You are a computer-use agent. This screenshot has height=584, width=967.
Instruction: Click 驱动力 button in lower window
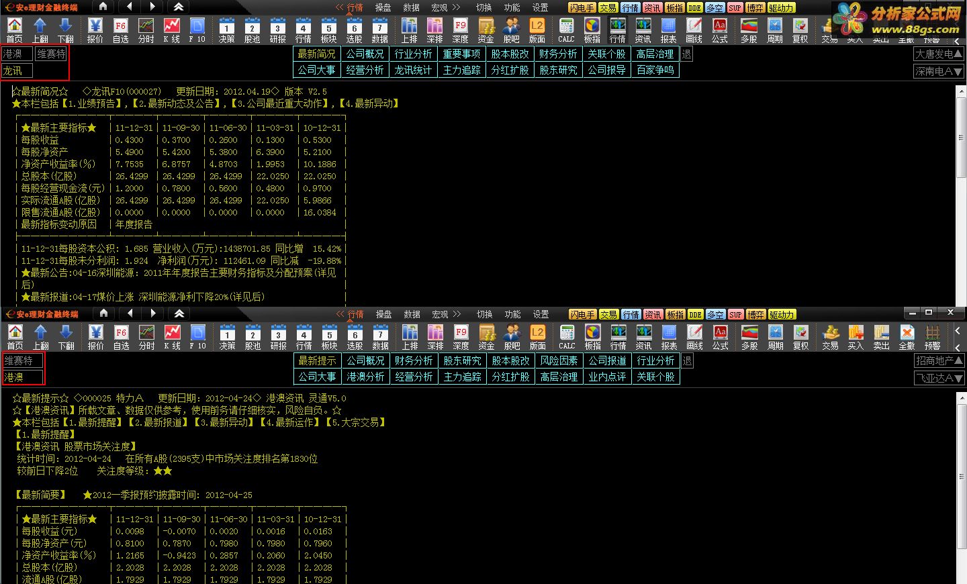click(x=782, y=314)
